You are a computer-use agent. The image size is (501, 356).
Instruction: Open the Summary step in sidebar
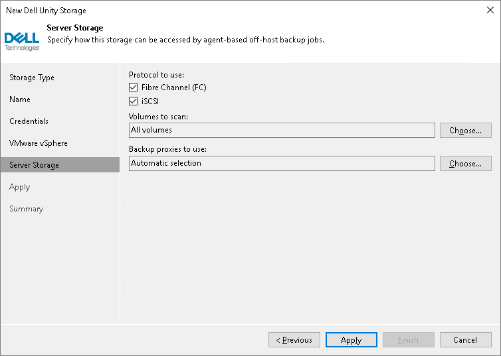pyautogui.click(x=26, y=209)
